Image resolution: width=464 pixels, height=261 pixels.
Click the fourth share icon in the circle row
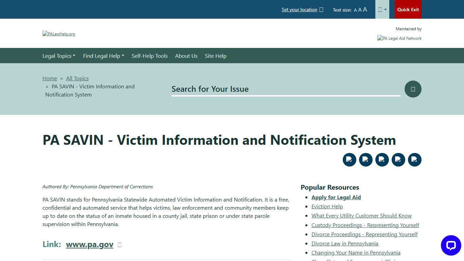(398, 159)
